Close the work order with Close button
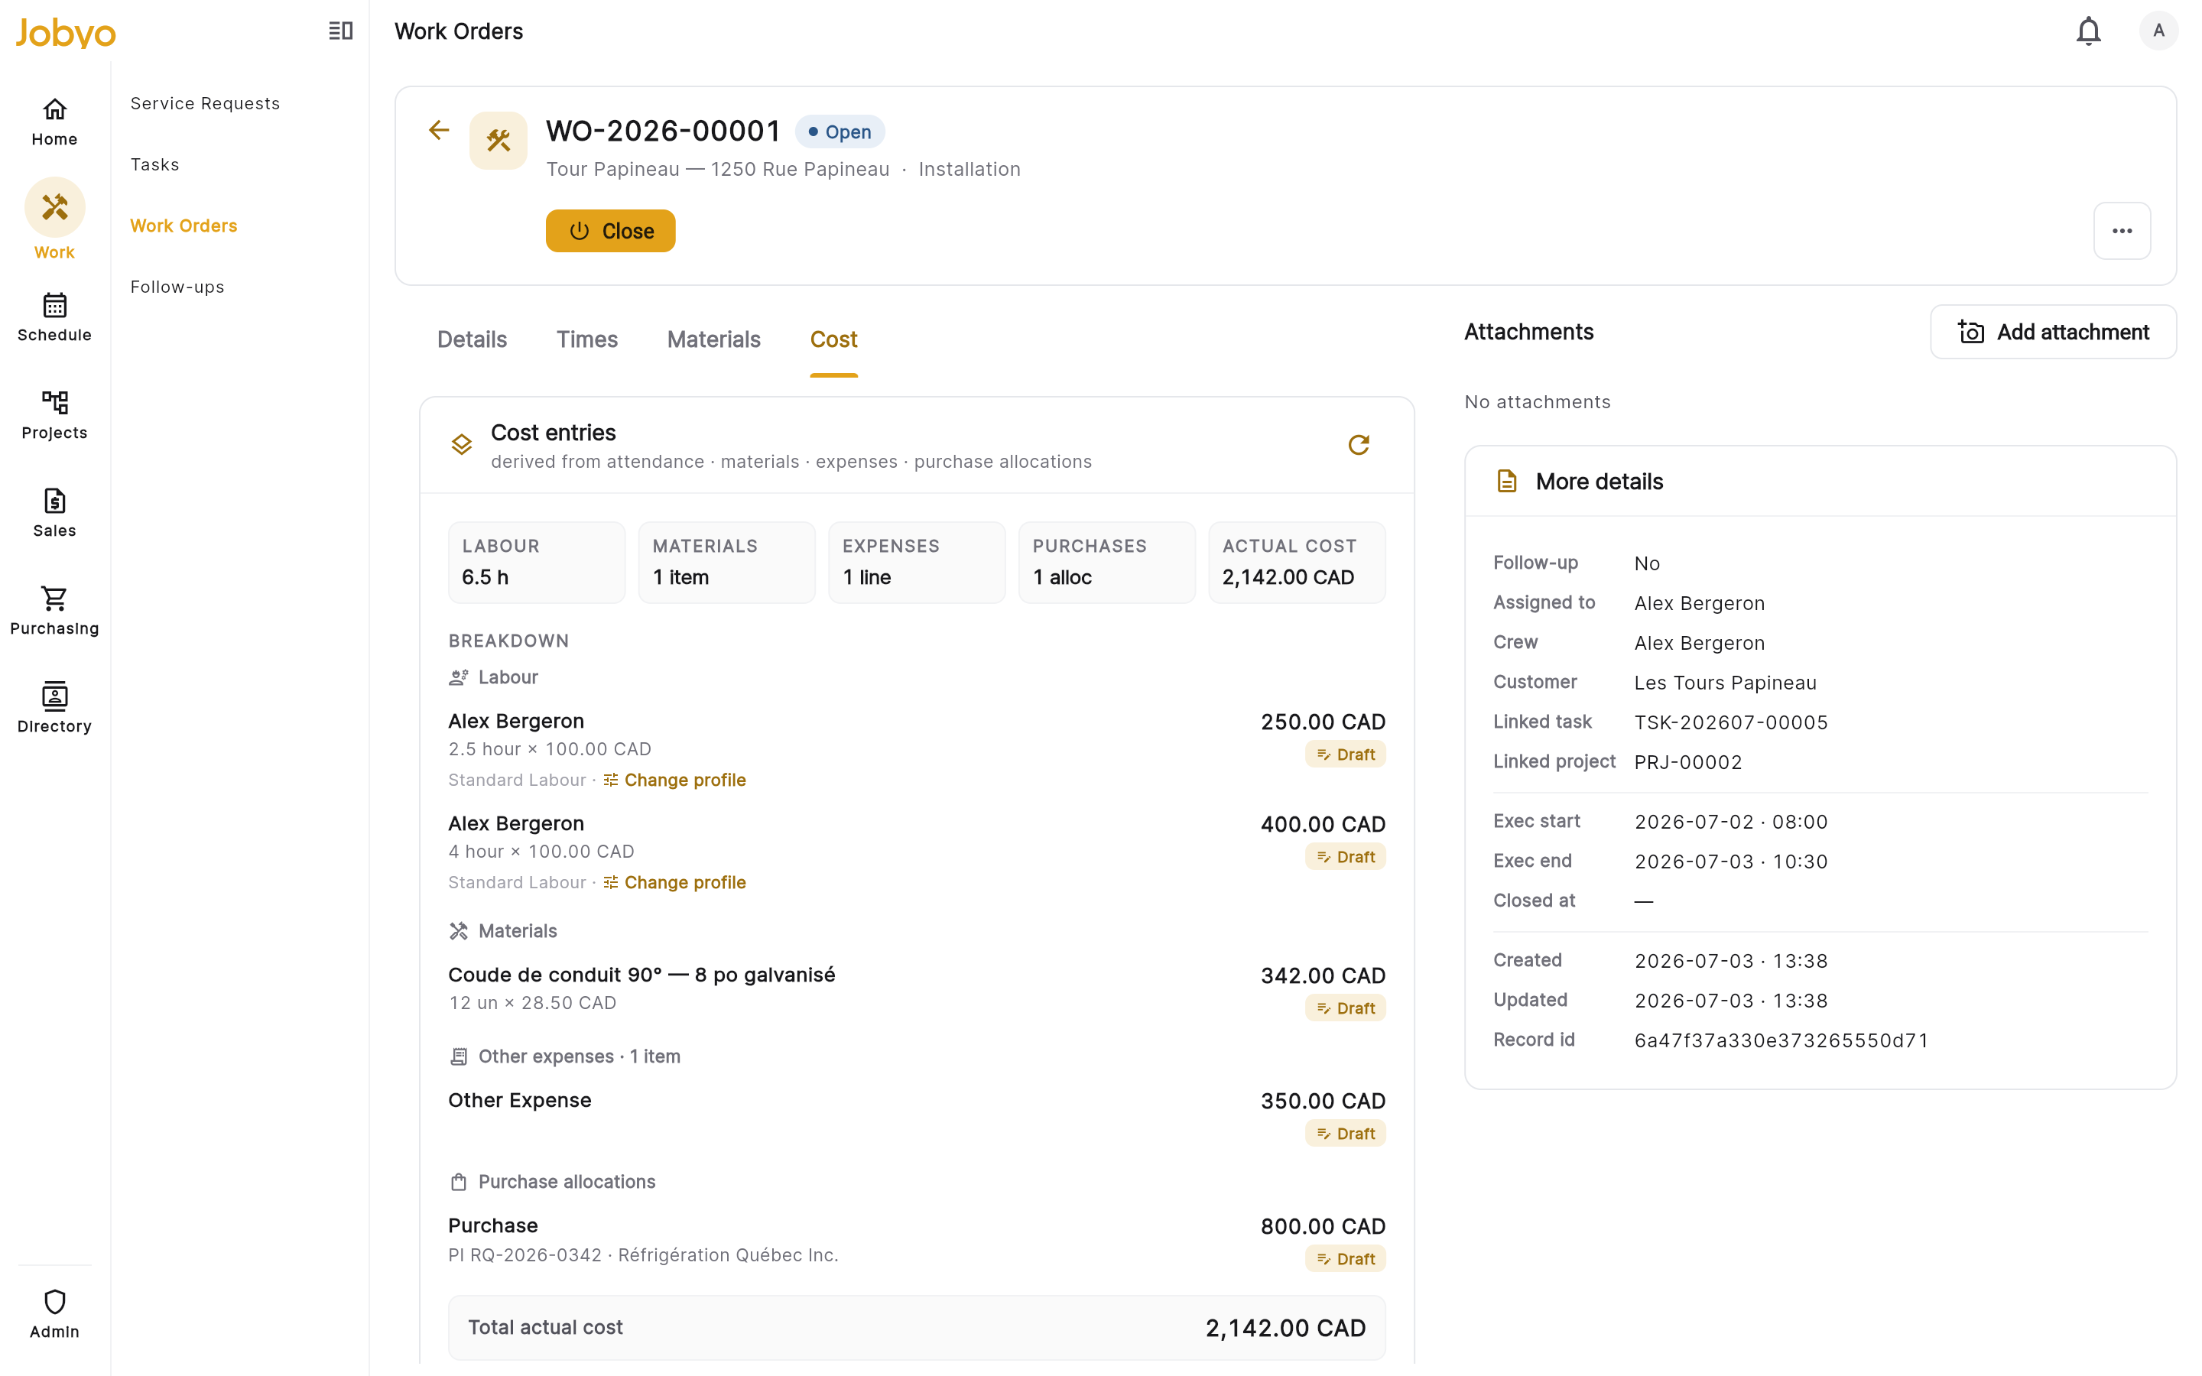The image size is (2202, 1376). click(x=611, y=231)
